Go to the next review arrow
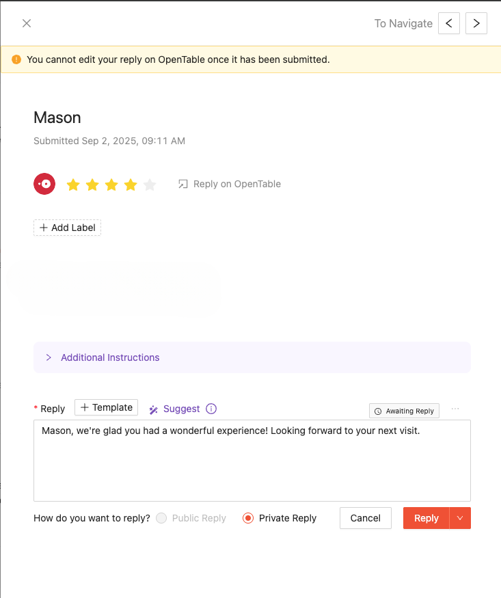501x598 pixels. (476, 23)
